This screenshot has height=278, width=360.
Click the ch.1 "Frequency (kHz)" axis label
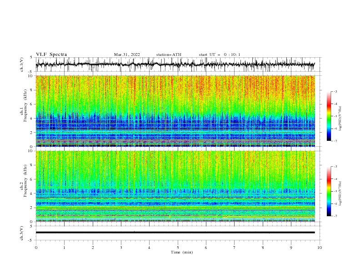pos(25,105)
